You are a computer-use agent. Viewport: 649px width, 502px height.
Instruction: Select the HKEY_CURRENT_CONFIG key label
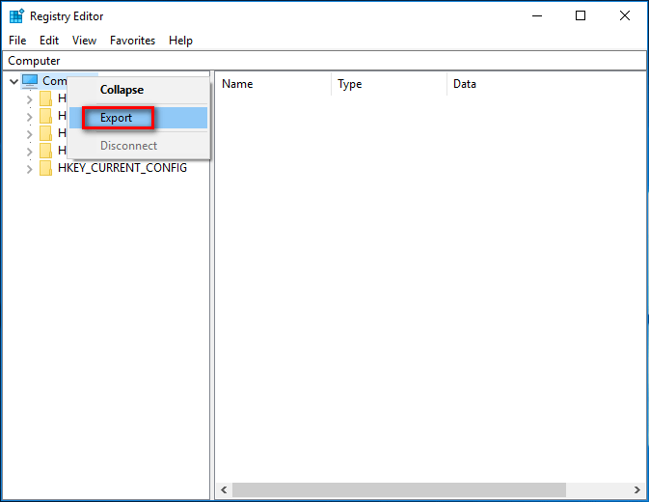pos(122,168)
